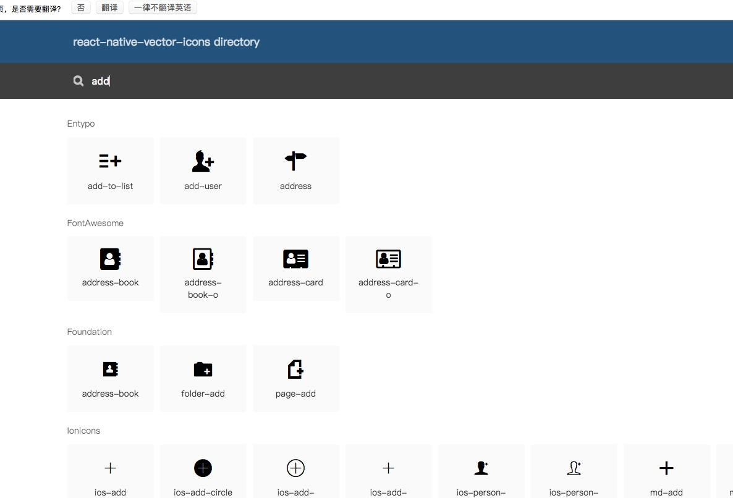The width and height of the screenshot is (733, 498).
Task: Click the '翻译' translate button
Action: click(109, 7)
